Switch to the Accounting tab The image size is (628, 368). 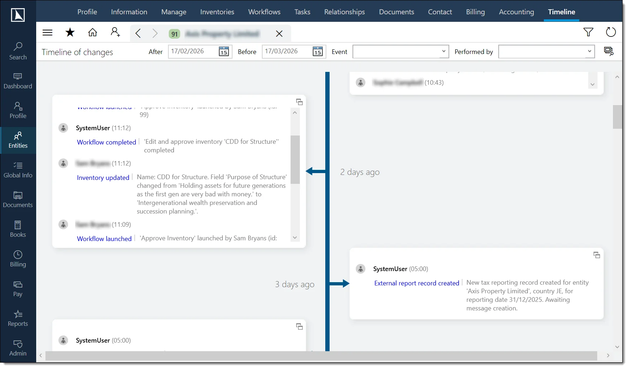[x=516, y=12]
